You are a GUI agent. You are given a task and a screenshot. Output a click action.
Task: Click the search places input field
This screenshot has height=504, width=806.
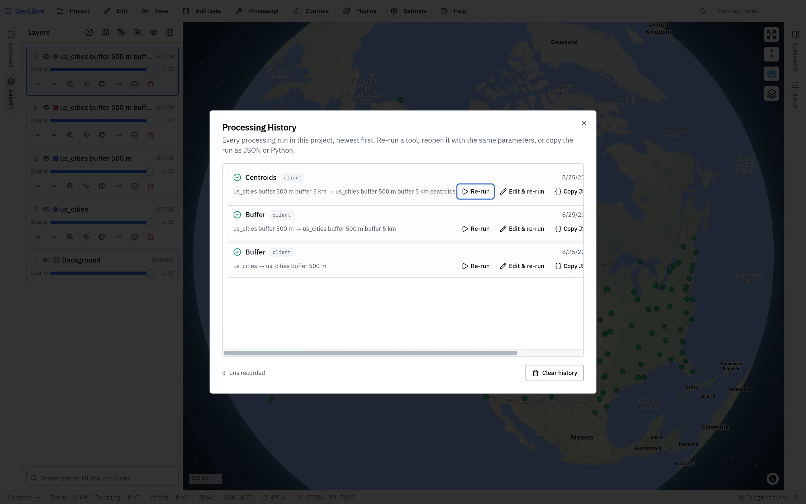point(102,478)
